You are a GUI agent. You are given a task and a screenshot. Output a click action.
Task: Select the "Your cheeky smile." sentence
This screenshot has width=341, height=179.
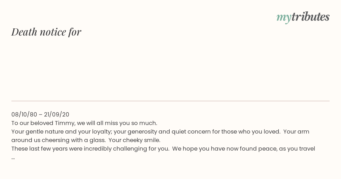134,140
